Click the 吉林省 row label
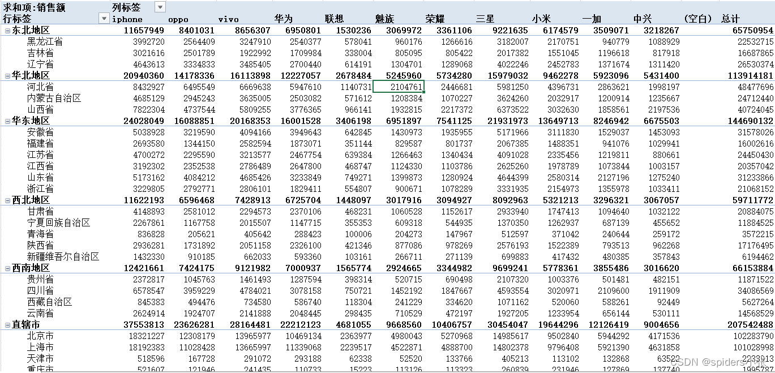 tap(40, 53)
